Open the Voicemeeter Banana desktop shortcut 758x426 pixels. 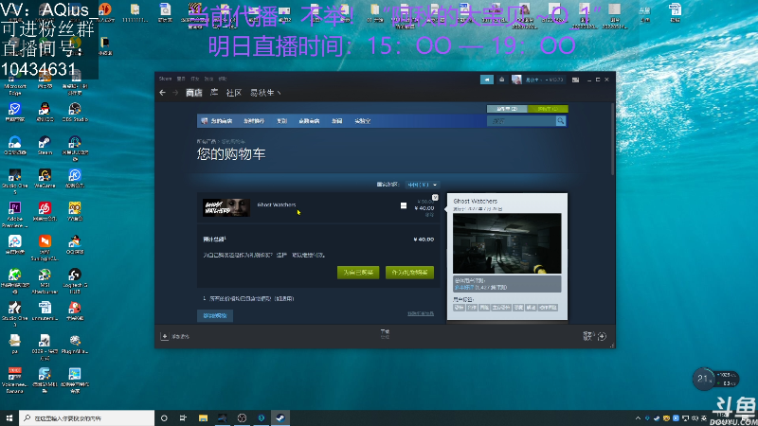pos(14,381)
